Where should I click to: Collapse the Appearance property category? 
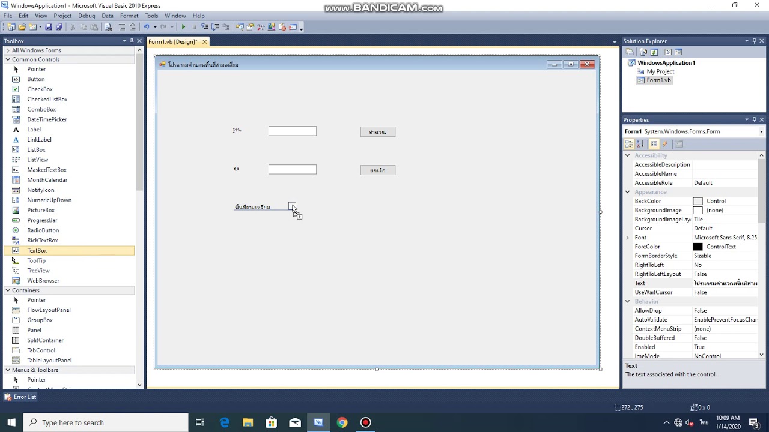tap(627, 192)
